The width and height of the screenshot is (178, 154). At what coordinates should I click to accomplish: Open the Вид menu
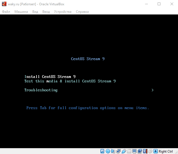pos(35,12)
